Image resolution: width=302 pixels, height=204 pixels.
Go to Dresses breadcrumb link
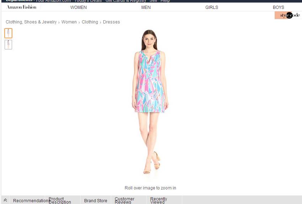[x=111, y=22]
